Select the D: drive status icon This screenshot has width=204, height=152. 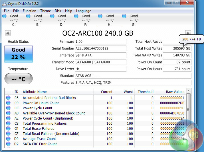point(52,16)
